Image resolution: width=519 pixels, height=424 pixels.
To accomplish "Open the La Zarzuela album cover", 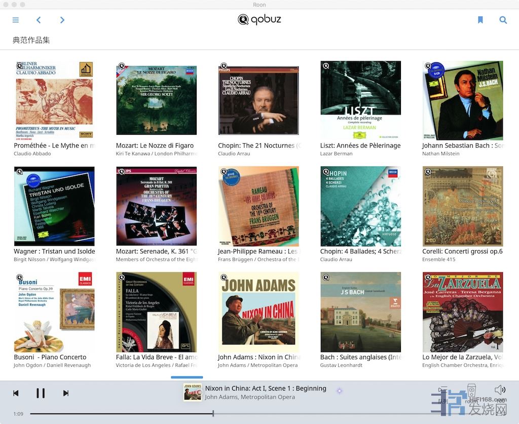I will click(462, 312).
